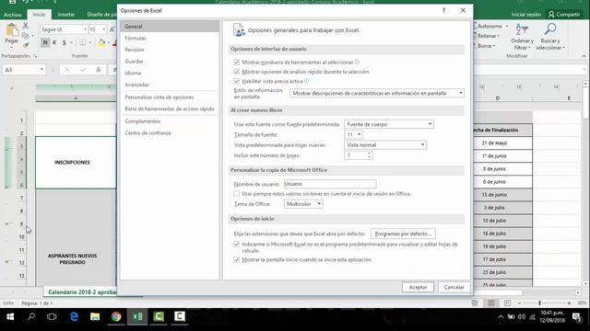590x331 pixels.
Task: Select the Fórmulas category in options
Action: click(x=136, y=39)
